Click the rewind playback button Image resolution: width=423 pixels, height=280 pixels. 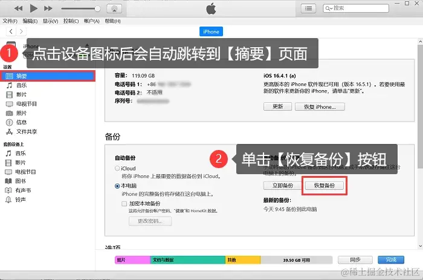(x=18, y=8)
